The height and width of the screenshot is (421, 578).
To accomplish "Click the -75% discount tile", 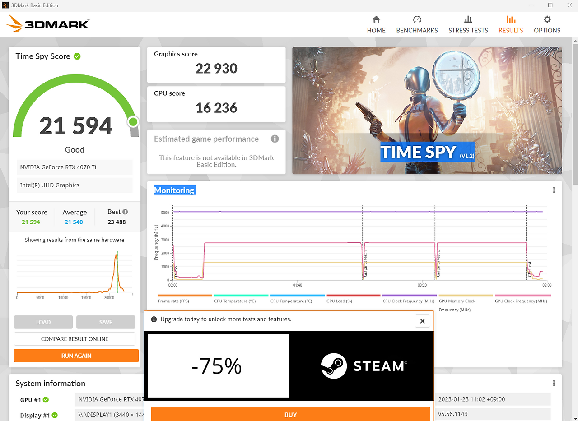I will (x=218, y=366).
